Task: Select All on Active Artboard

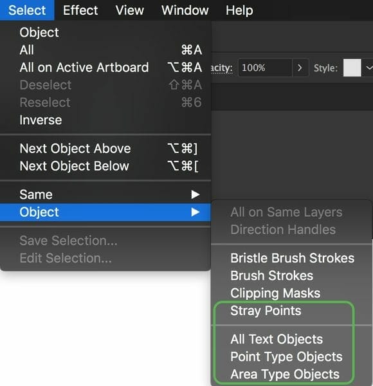Action: [x=105, y=68]
